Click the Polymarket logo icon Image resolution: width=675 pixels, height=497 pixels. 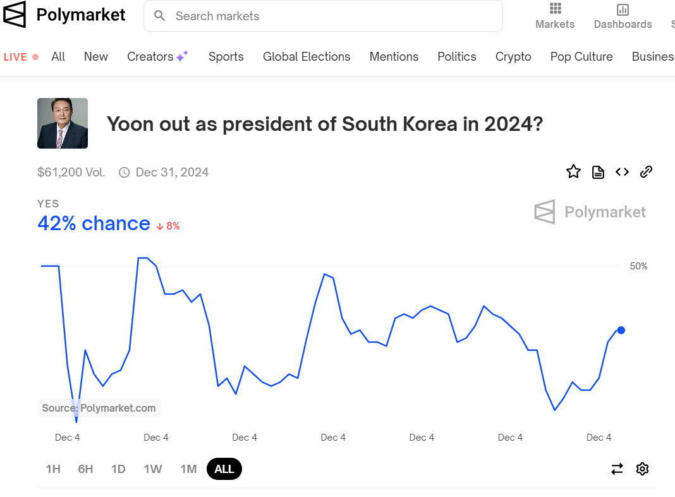[15, 15]
